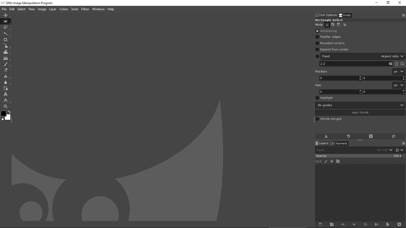
Task: Set mode to subtract from selection
Action: coord(339,25)
